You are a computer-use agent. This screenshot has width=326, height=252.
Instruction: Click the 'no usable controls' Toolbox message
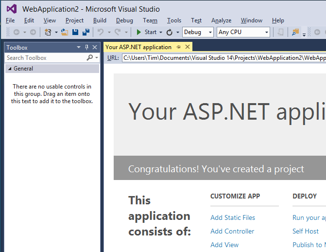[x=52, y=94]
